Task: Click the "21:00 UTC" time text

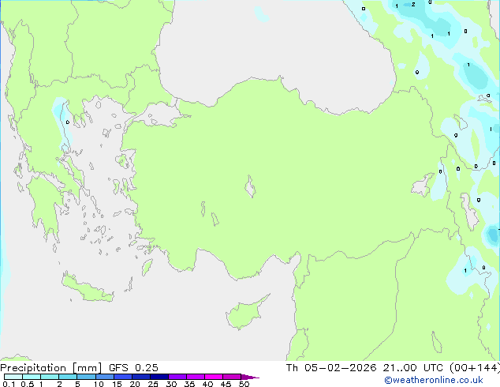Action: 413,368
